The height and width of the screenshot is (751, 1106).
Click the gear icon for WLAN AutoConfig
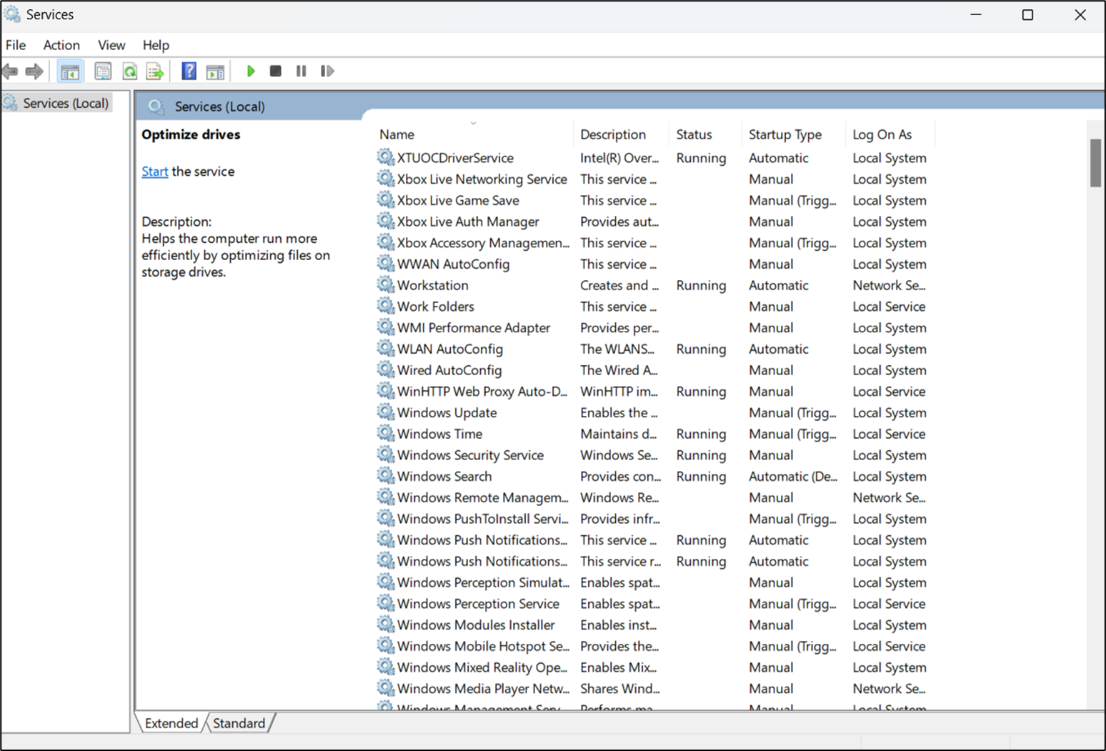[386, 349]
